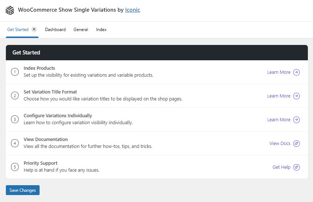Click the View Documentation heading
The image size is (313, 202).
pyautogui.click(x=46, y=139)
